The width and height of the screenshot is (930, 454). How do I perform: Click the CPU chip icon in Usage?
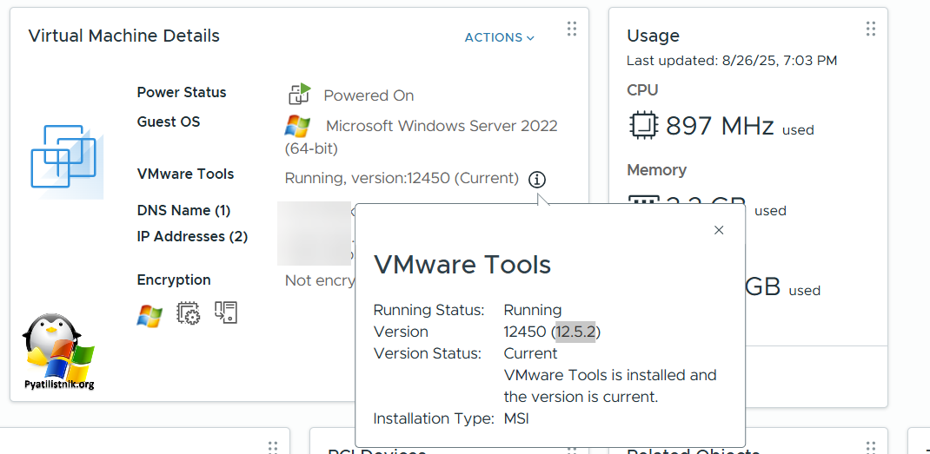[643, 125]
